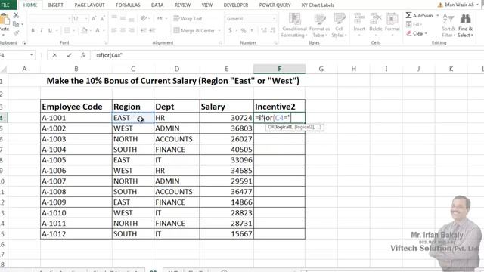Cancel formula entry with X button
The image size is (484, 272).
click(x=54, y=55)
